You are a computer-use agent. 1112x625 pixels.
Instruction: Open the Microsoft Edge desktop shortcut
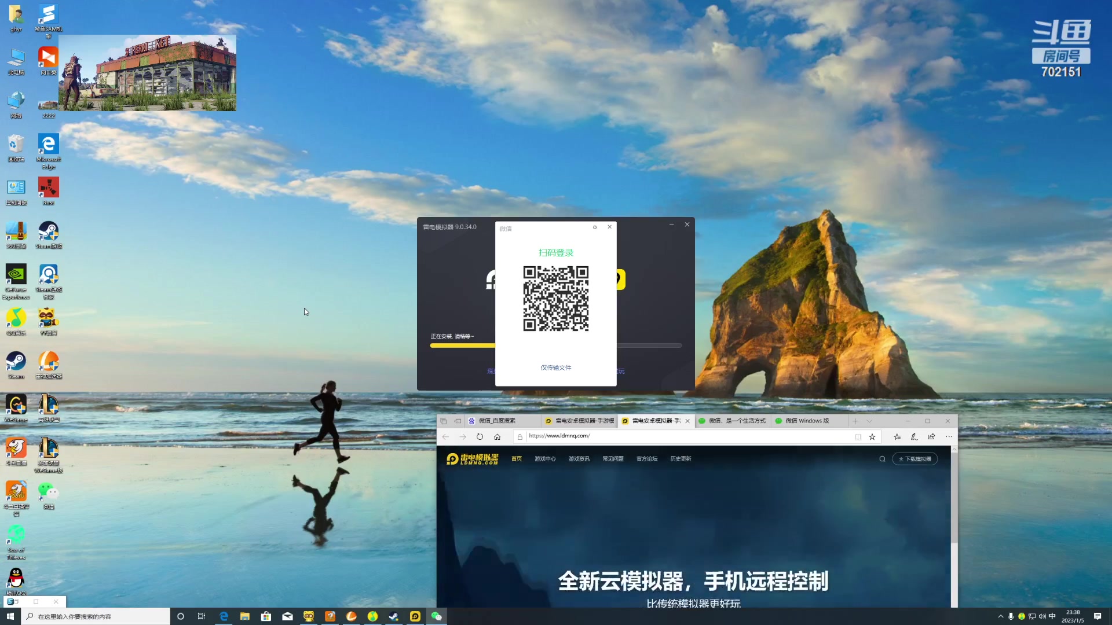(49, 150)
